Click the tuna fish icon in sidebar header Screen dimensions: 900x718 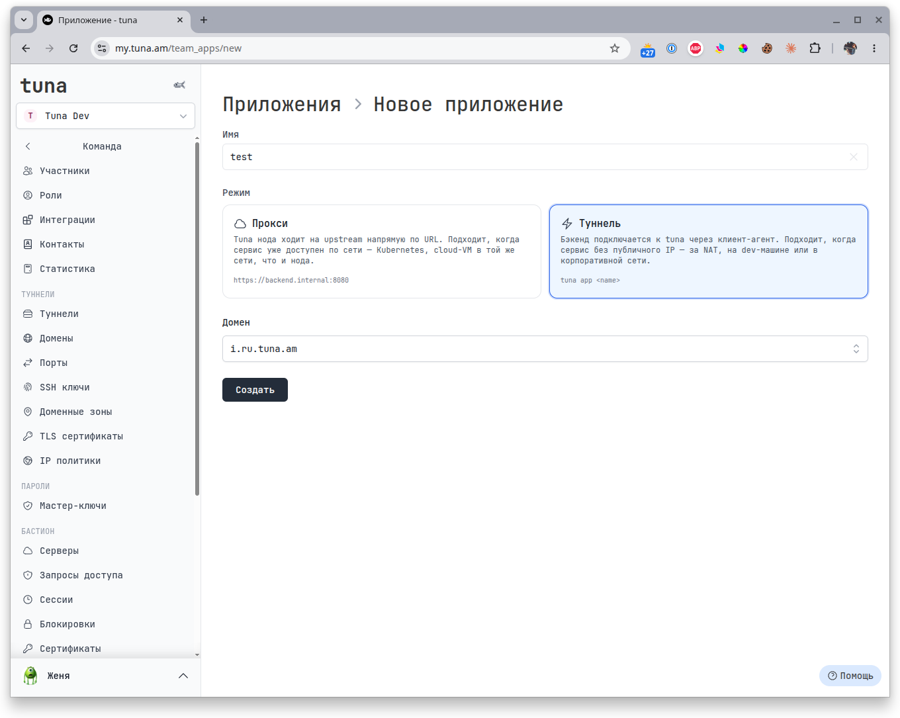(179, 85)
